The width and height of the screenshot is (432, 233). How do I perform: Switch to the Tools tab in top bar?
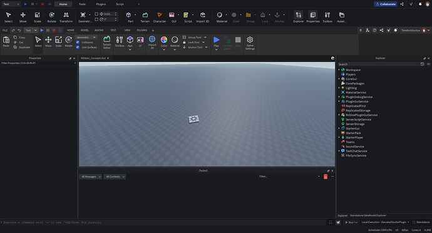82,4
